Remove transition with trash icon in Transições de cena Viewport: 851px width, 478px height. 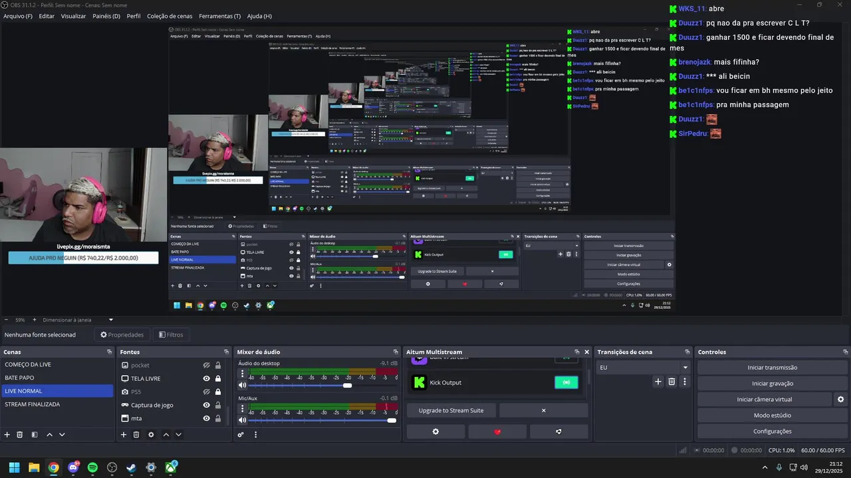(x=671, y=382)
